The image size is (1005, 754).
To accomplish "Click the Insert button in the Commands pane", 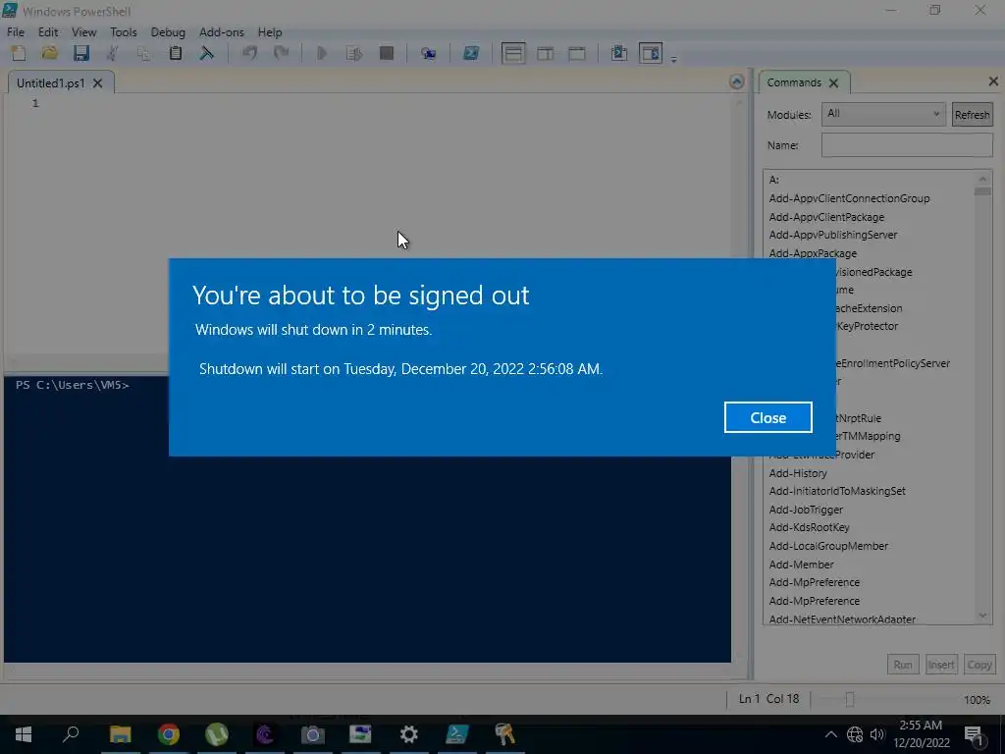I will click(941, 665).
